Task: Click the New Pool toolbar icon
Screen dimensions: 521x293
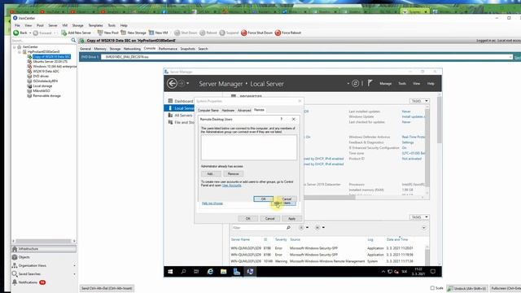Action: click(100, 33)
